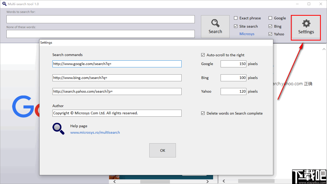Image resolution: width=327 pixels, height=184 pixels.
Task: Click the Search magnifier button
Action: pyautogui.click(x=215, y=27)
